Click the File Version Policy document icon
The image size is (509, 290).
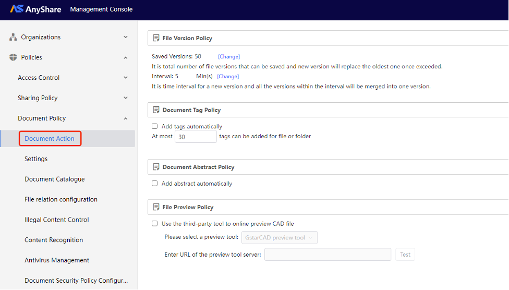point(156,38)
